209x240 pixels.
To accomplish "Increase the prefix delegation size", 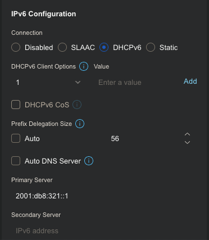I will click(187, 134).
